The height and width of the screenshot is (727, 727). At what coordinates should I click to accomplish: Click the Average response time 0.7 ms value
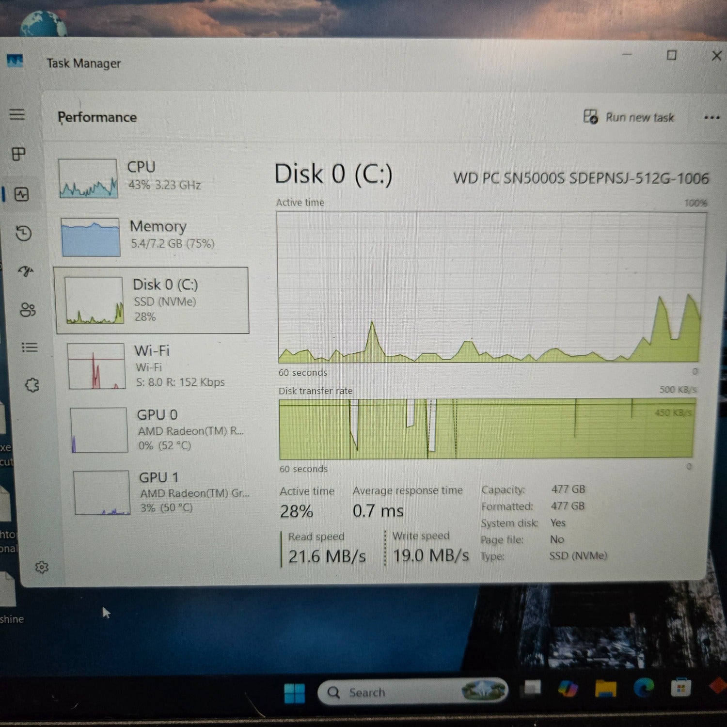pyautogui.click(x=378, y=511)
